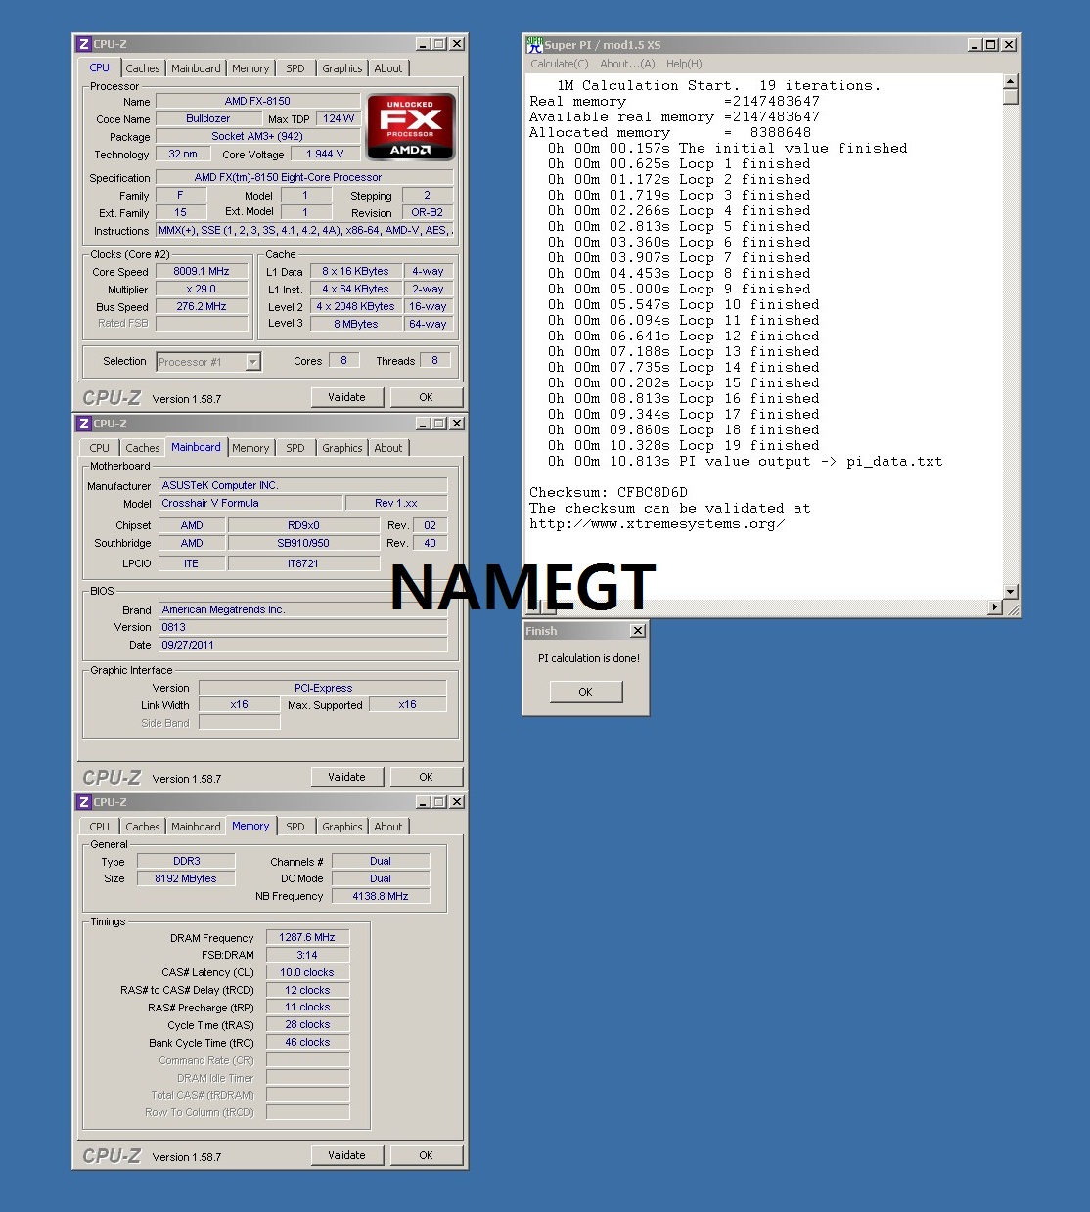Open Caches tab in the CPU-Z mainboard window
The image size is (1090, 1212).
click(143, 448)
